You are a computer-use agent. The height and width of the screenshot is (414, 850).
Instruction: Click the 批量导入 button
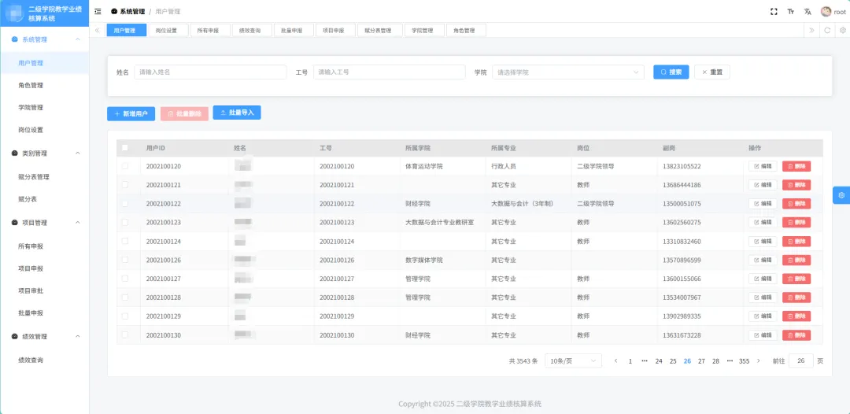pyautogui.click(x=237, y=113)
